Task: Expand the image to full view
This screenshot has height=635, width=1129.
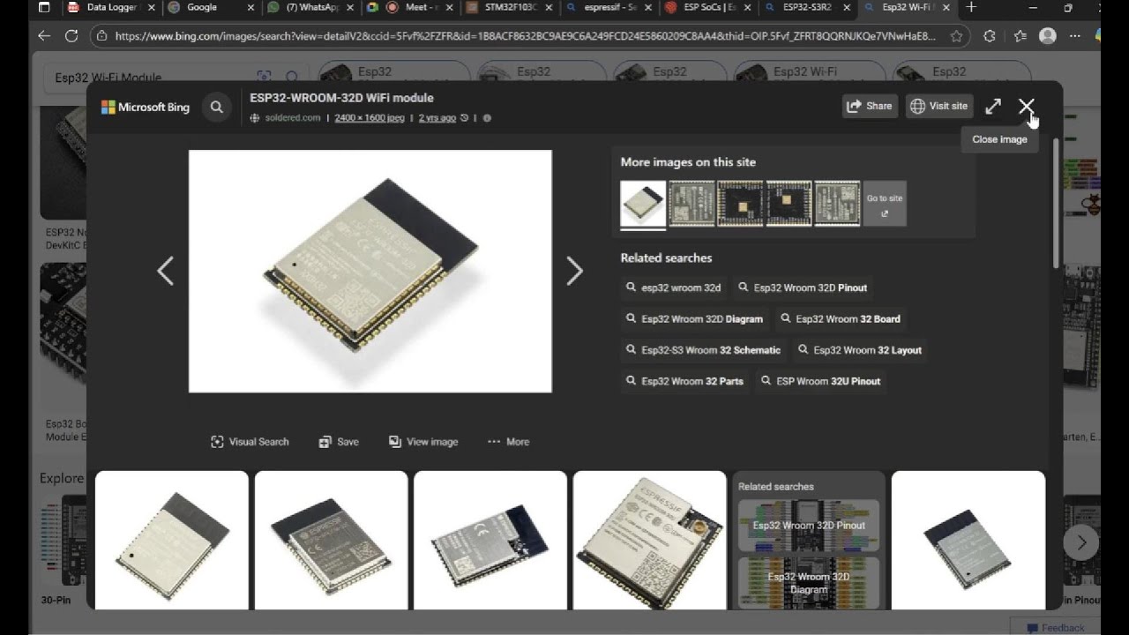Action: coord(993,106)
